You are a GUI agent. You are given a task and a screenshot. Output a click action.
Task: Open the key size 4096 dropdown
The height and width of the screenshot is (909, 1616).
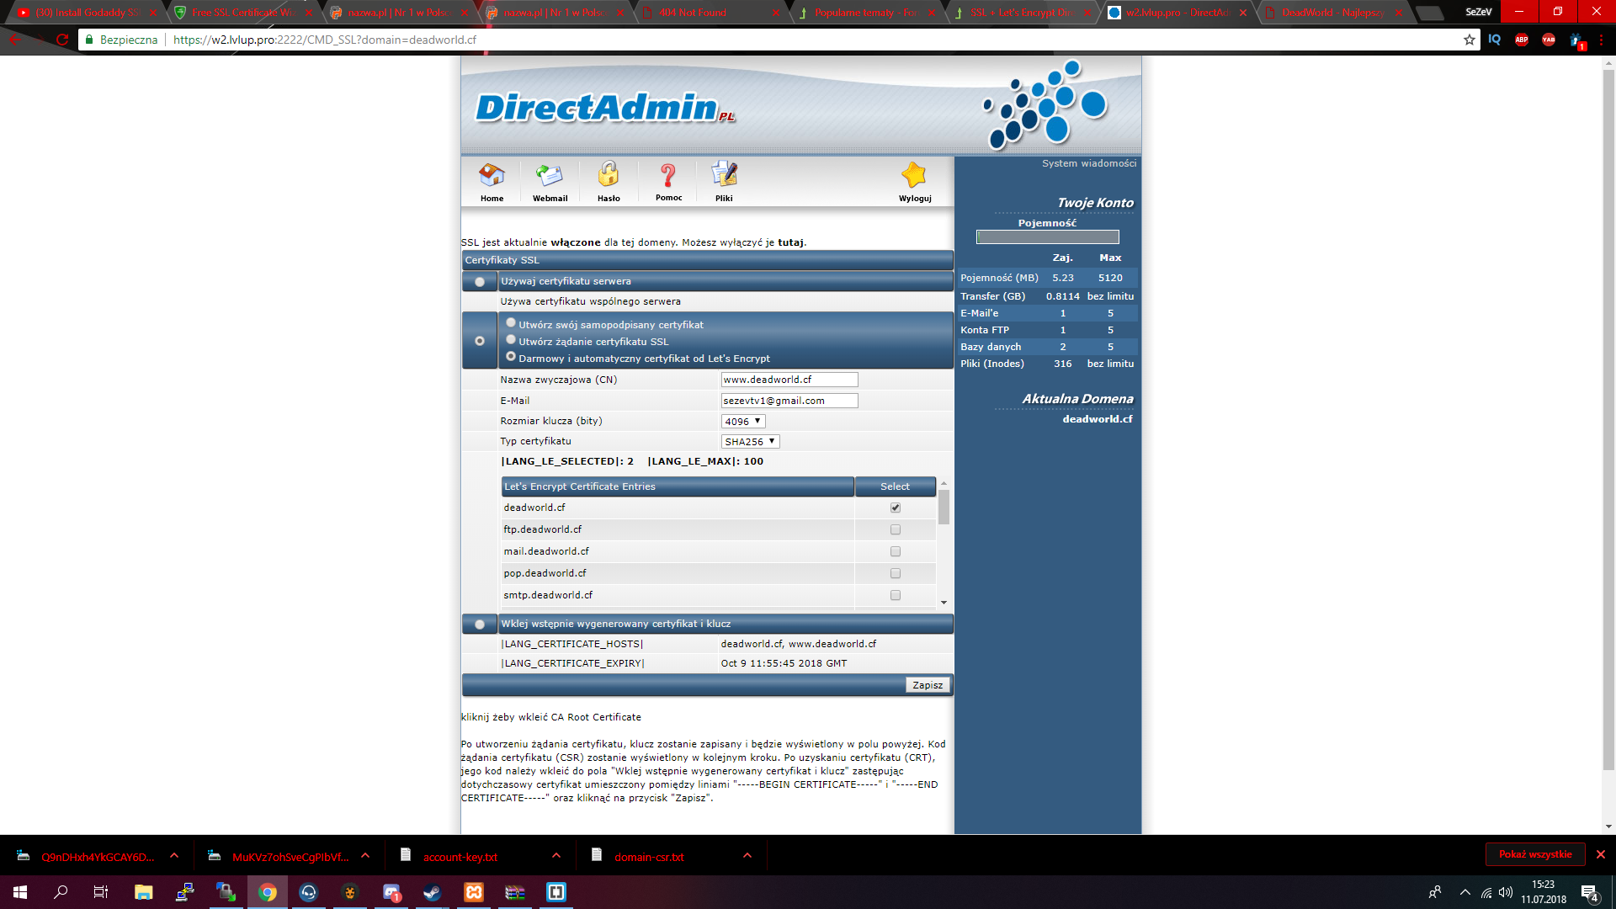coord(743,422)
